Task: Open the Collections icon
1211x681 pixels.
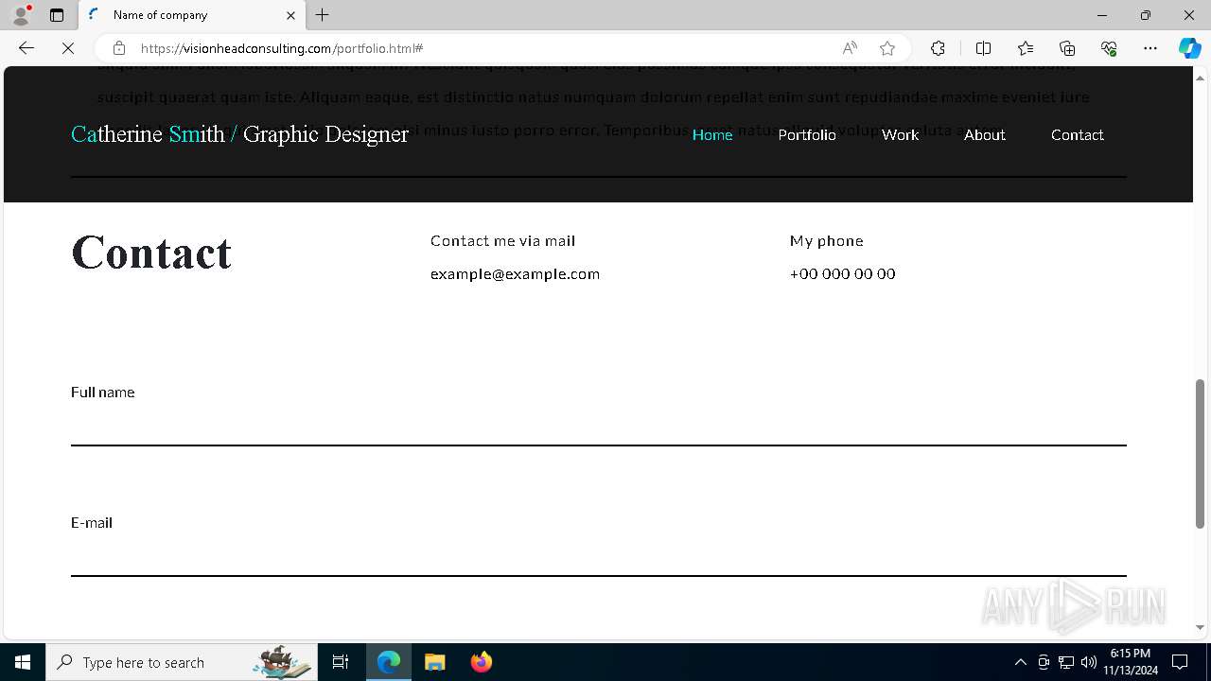Action: click(1067, 48)
